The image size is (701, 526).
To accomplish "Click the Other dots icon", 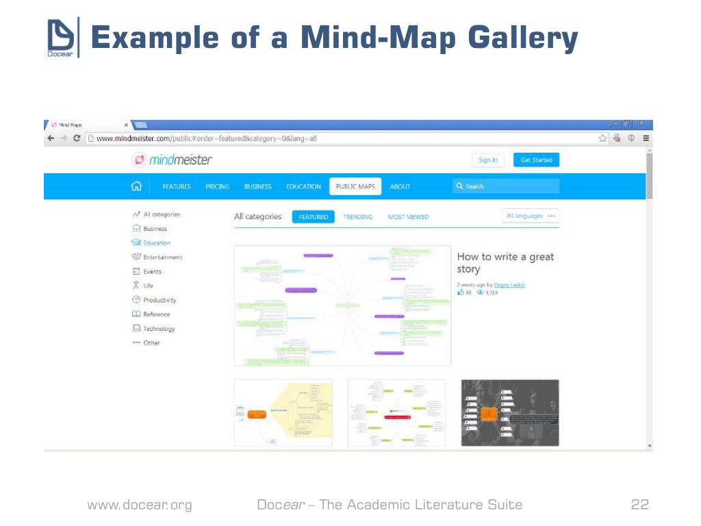I will (x=136, y=342).
